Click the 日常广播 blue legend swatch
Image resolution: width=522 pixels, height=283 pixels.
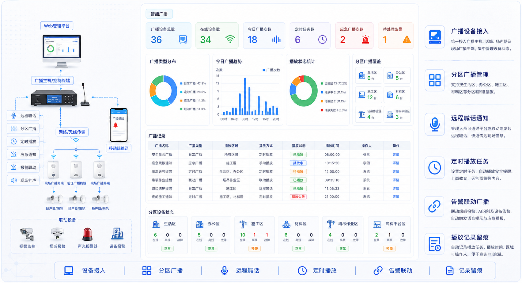click(181, 83)
